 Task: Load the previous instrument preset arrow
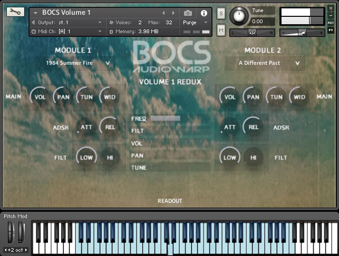pyautogui.click(x=163, y=13)
